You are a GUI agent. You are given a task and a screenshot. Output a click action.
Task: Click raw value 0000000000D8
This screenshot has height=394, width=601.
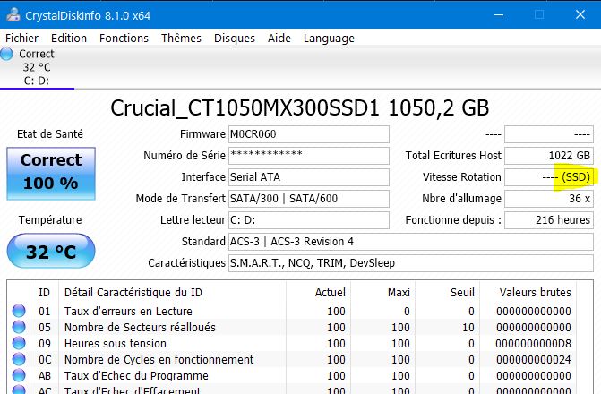coord(533,344)
